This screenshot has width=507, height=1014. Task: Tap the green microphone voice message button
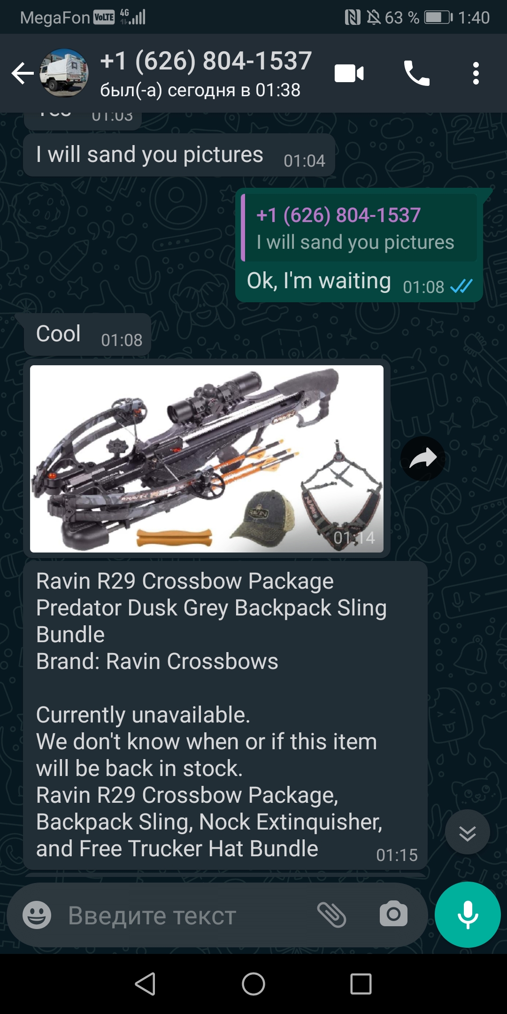pos(468,914)
